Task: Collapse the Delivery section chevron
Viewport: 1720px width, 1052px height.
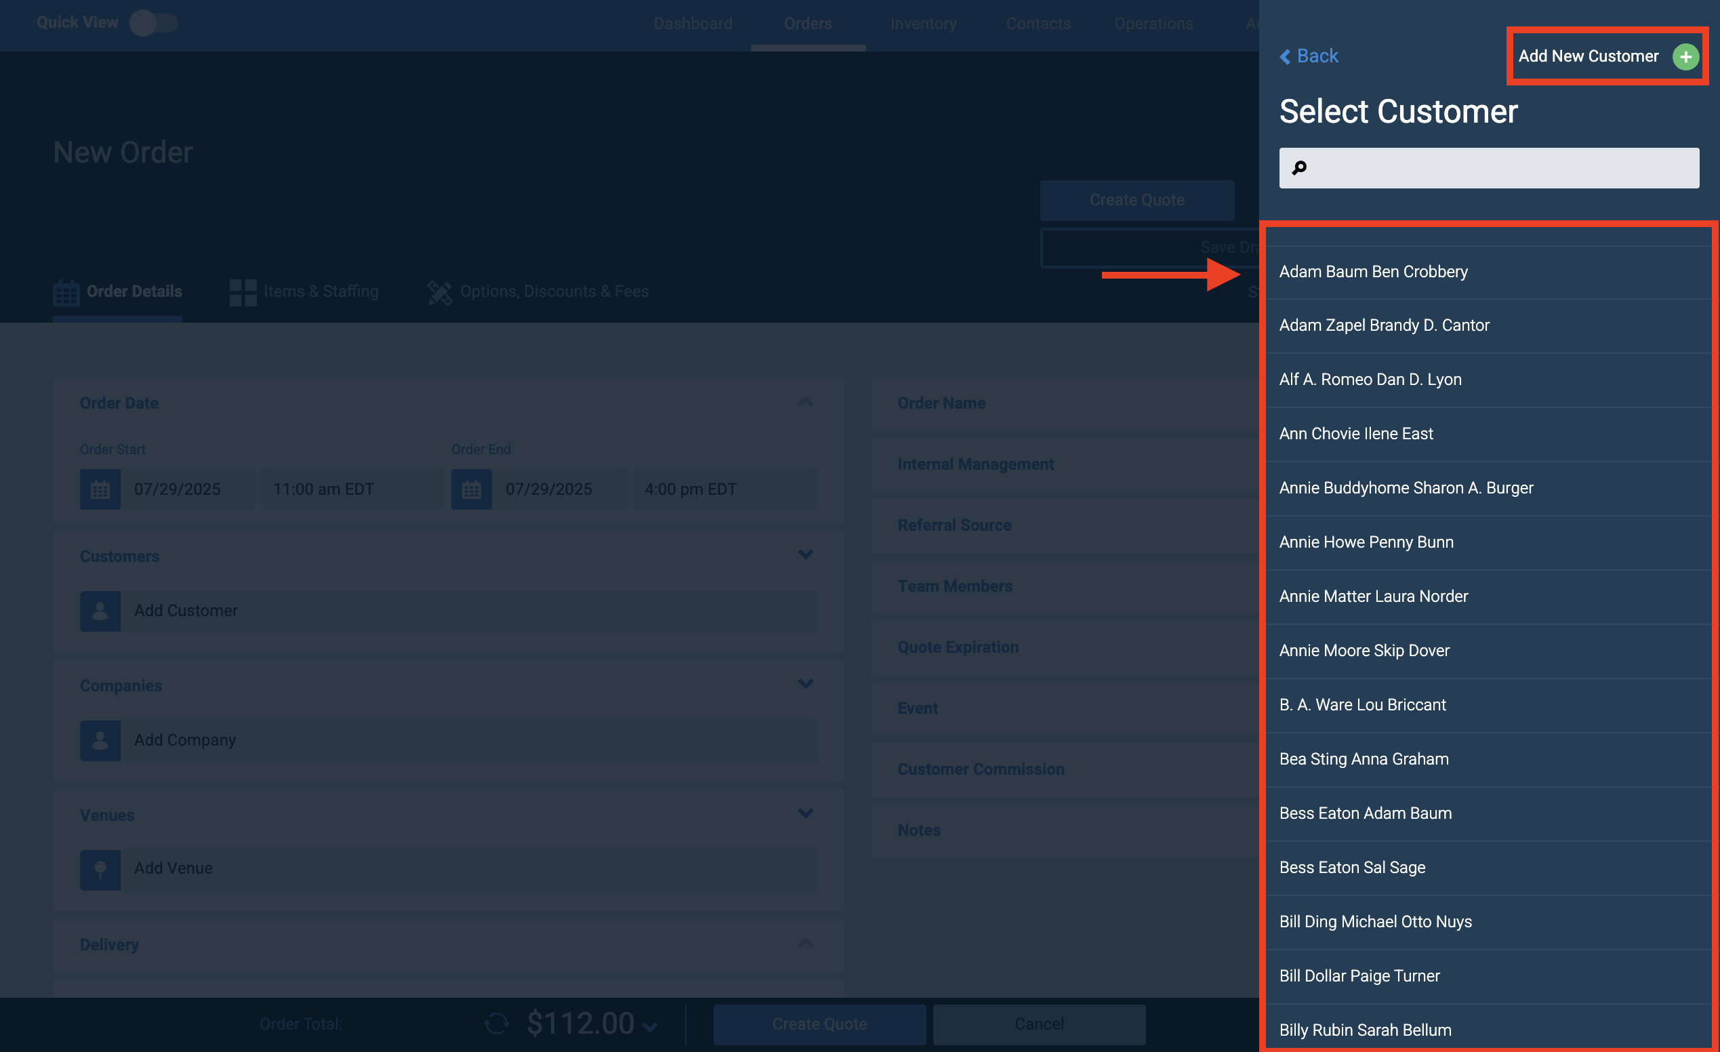Action: [x=806, y=944]
